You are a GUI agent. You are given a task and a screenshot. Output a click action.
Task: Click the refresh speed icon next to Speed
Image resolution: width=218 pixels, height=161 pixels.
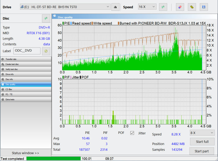tap(163, 7)
